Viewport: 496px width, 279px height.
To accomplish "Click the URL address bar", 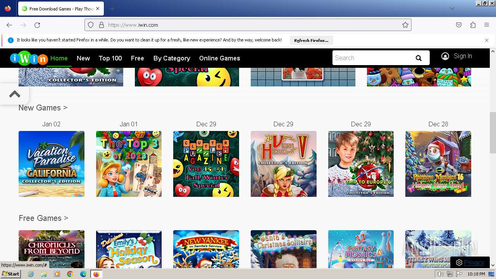I will point(248,25).
